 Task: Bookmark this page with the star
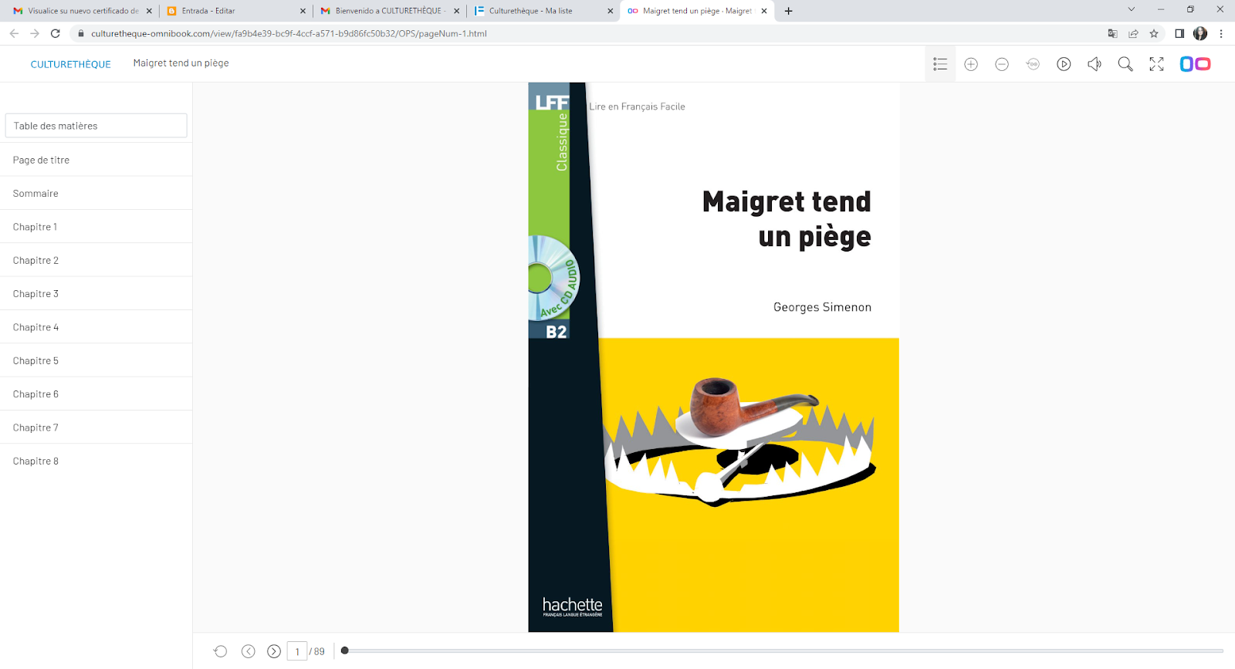coord(1154,33)
